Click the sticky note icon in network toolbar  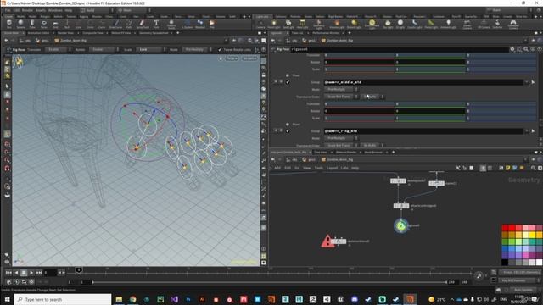508,168
